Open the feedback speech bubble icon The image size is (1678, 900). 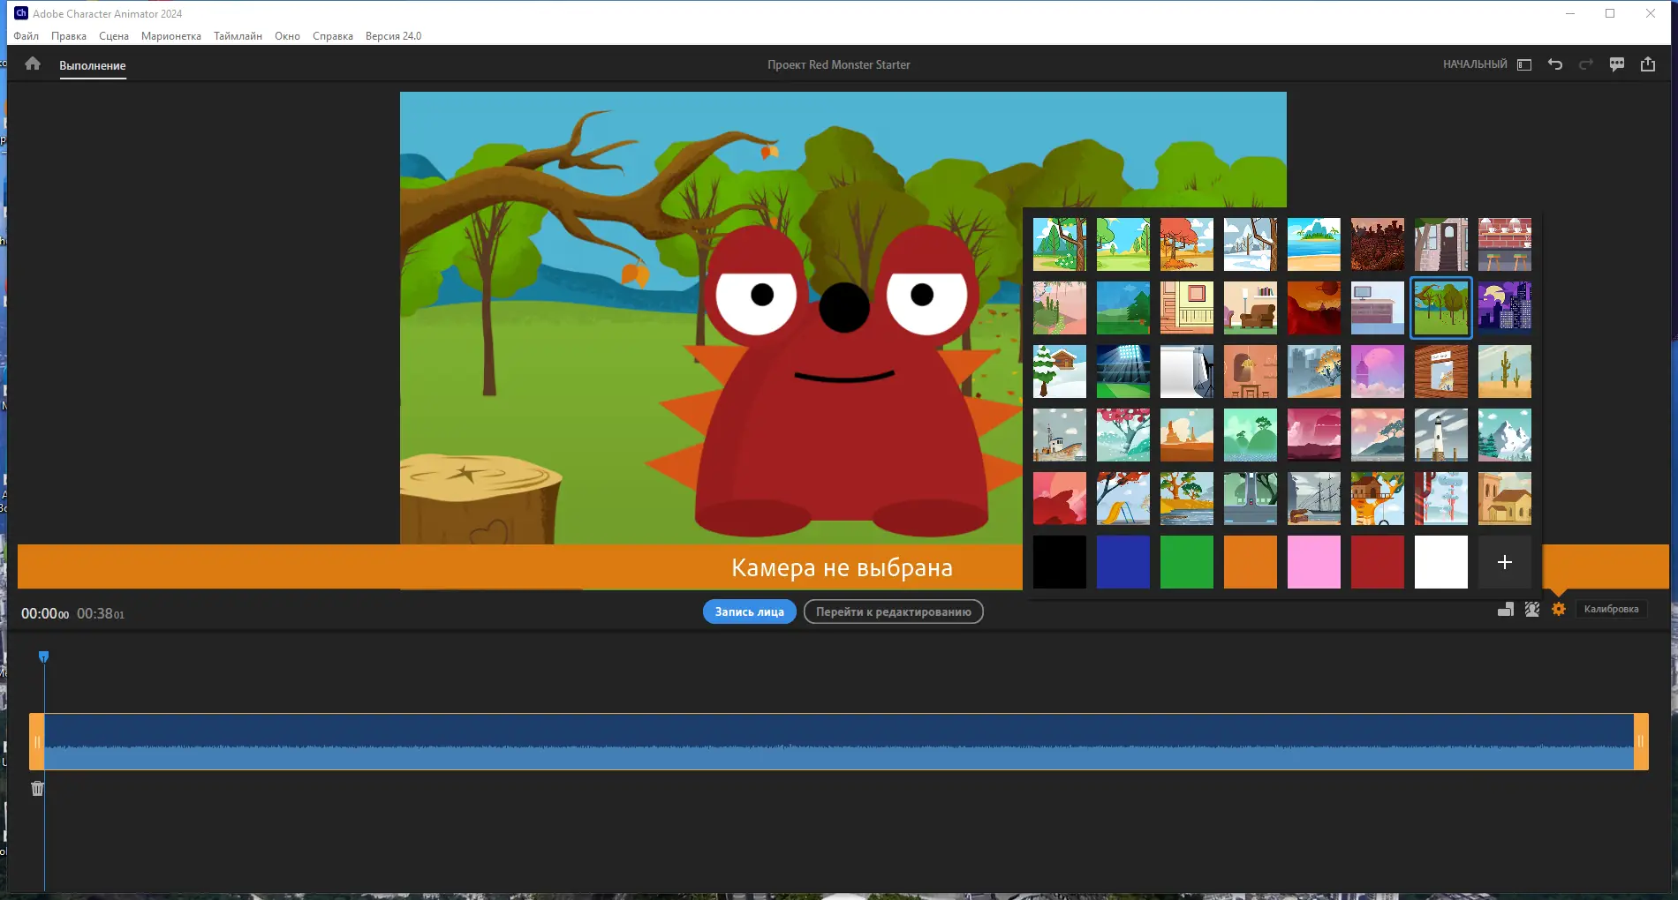(x=1617, y=64)
